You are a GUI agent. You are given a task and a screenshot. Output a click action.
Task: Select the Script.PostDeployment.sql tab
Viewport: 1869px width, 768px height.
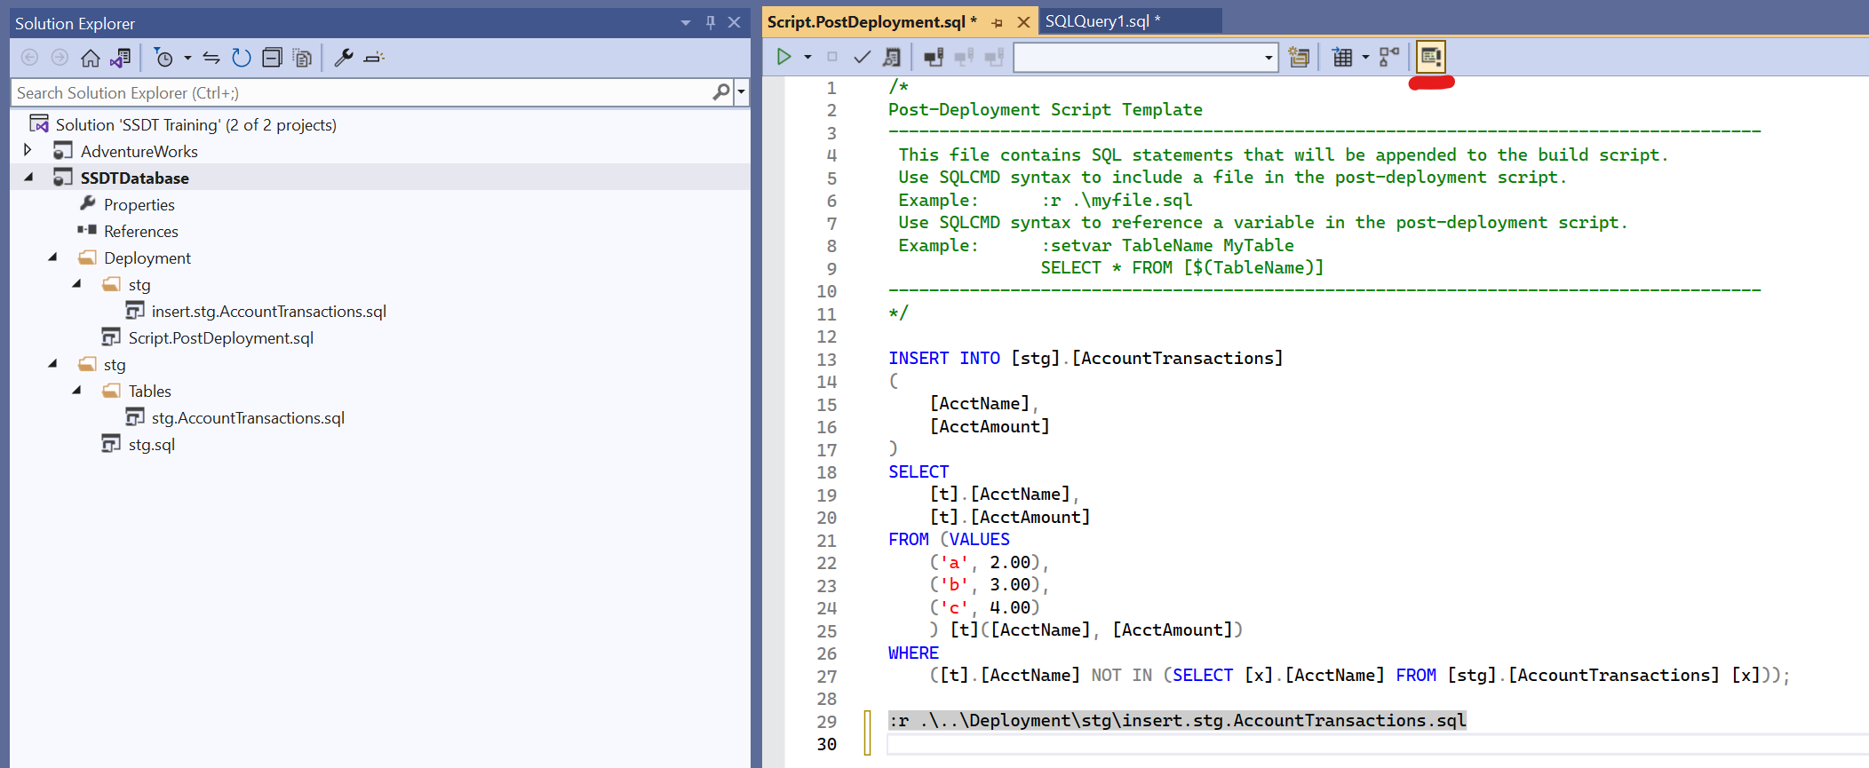(871, 21)
